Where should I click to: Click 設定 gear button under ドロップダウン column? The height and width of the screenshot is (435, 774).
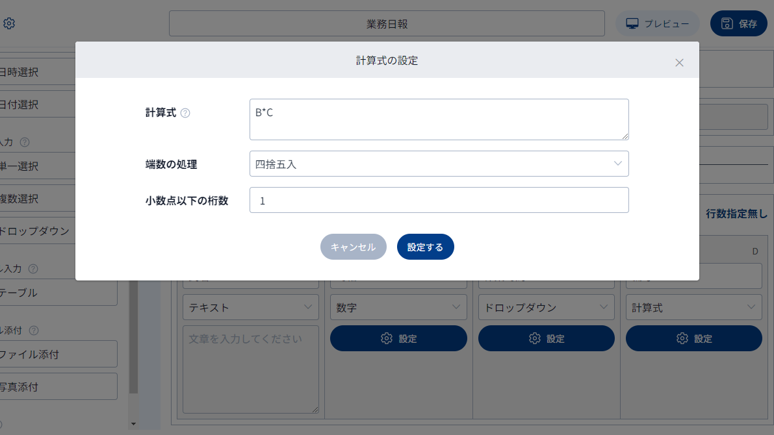click(546, 338)
